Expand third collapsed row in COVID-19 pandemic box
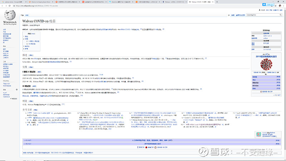 click(x=278, y=83)
